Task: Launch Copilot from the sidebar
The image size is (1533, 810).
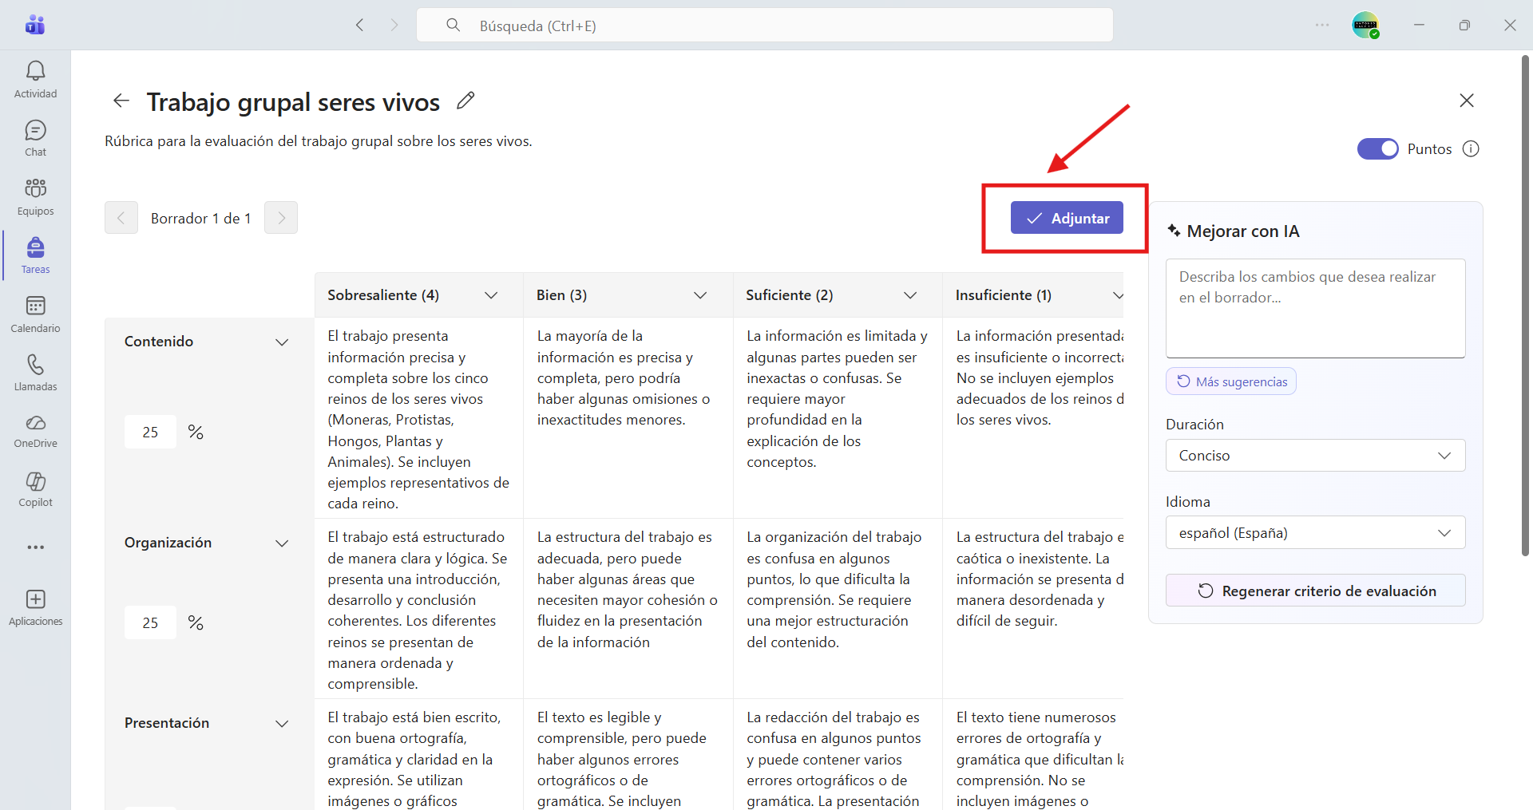Action: click(x=35, y=489)
